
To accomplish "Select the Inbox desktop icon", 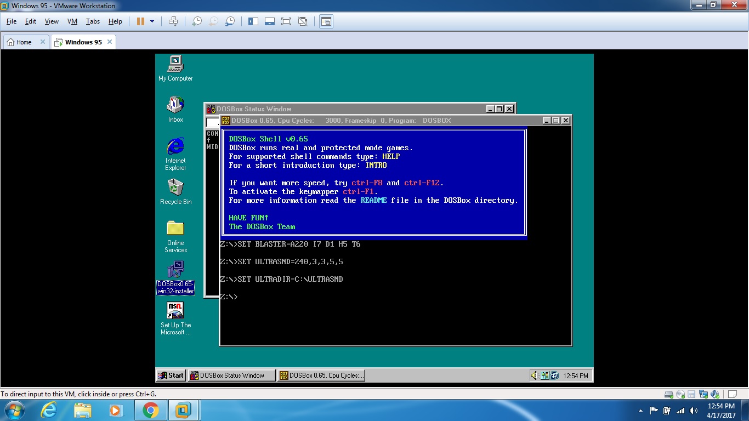I will (x=175, y=109).
